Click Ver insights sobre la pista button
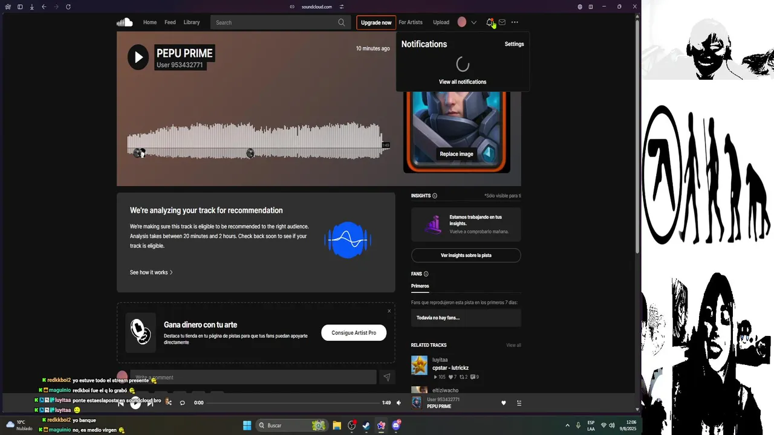Image resolution: width=774 pixels, height=435 pixels. [x=466, y=256]
